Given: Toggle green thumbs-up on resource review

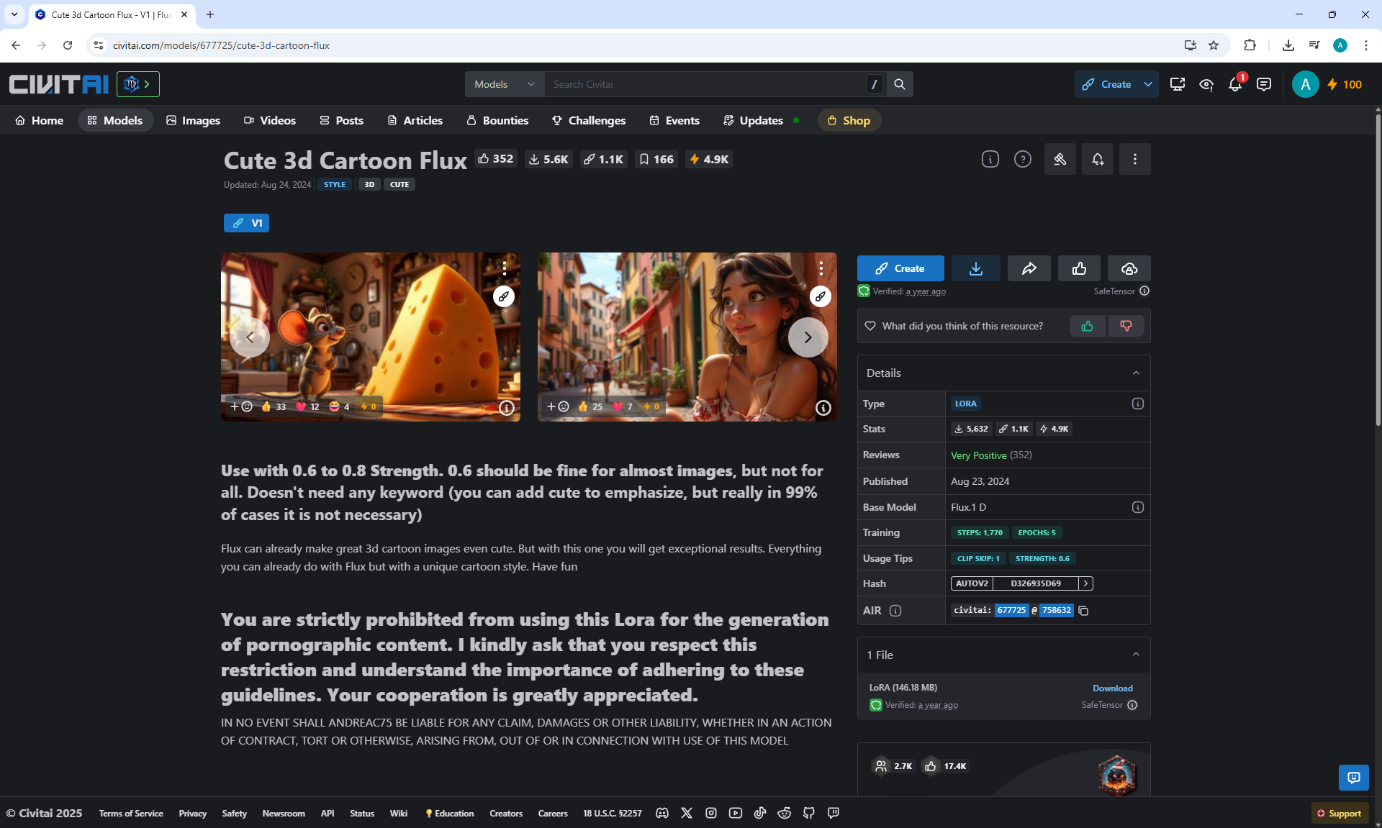Looking at the screenshot, I should (x=1087, y=326).
